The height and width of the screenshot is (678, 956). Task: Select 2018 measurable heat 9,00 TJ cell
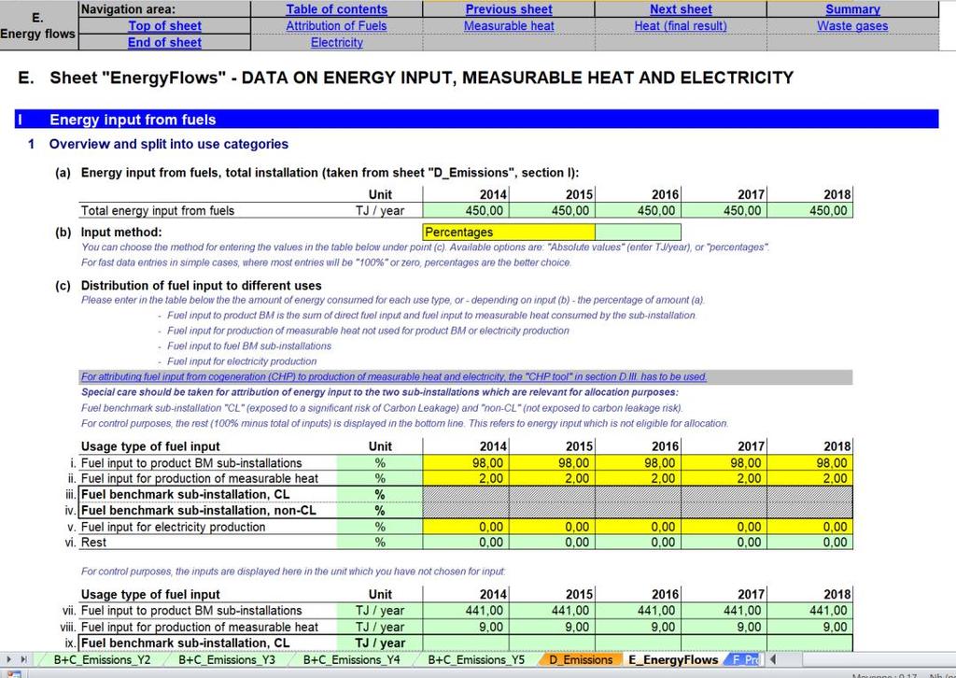[x=809, y=627]
